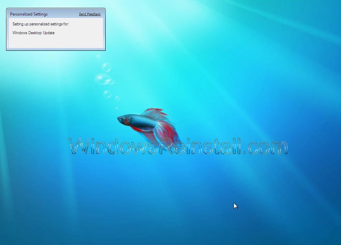Click the topmost small bubble below the dialog

pyautogui.click(x=99, y=57)
